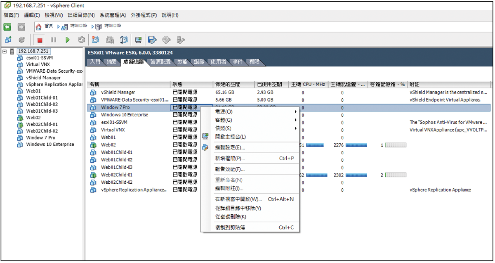Screen dimensions: 495x263
Task: Click the red Power Off stop button
Action: 40,40
